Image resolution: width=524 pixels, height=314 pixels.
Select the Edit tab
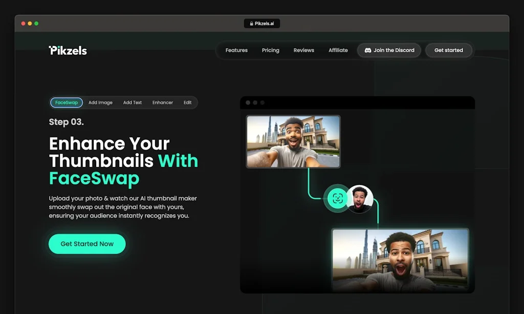pos(188,102)
